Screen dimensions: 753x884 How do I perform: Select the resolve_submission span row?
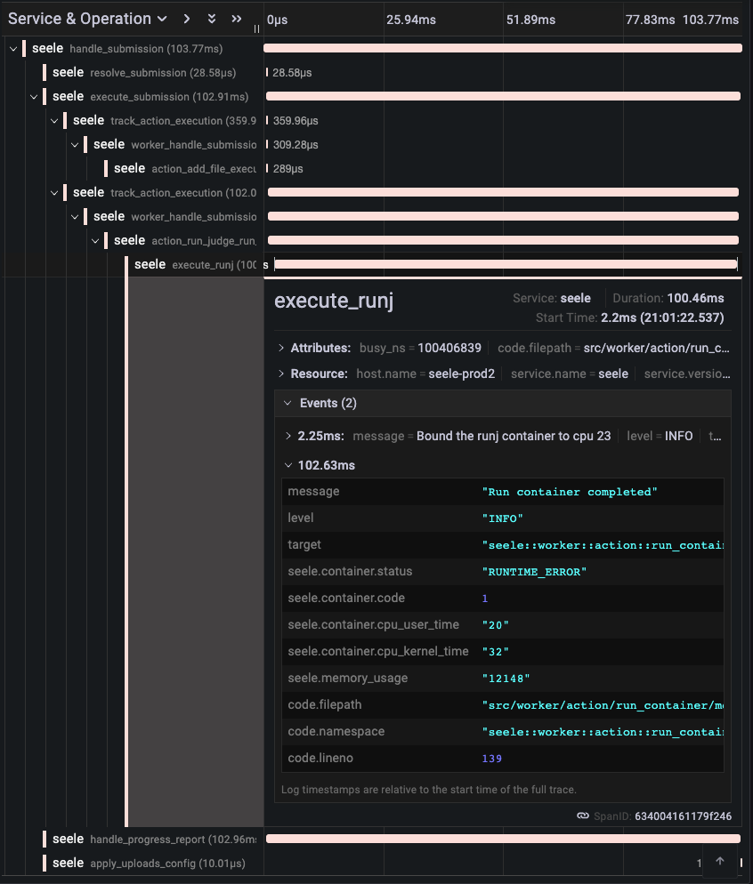[144, 73]
